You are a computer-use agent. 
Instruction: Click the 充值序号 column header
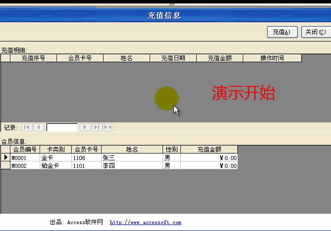pyautogui.click(x=34, y=58)
